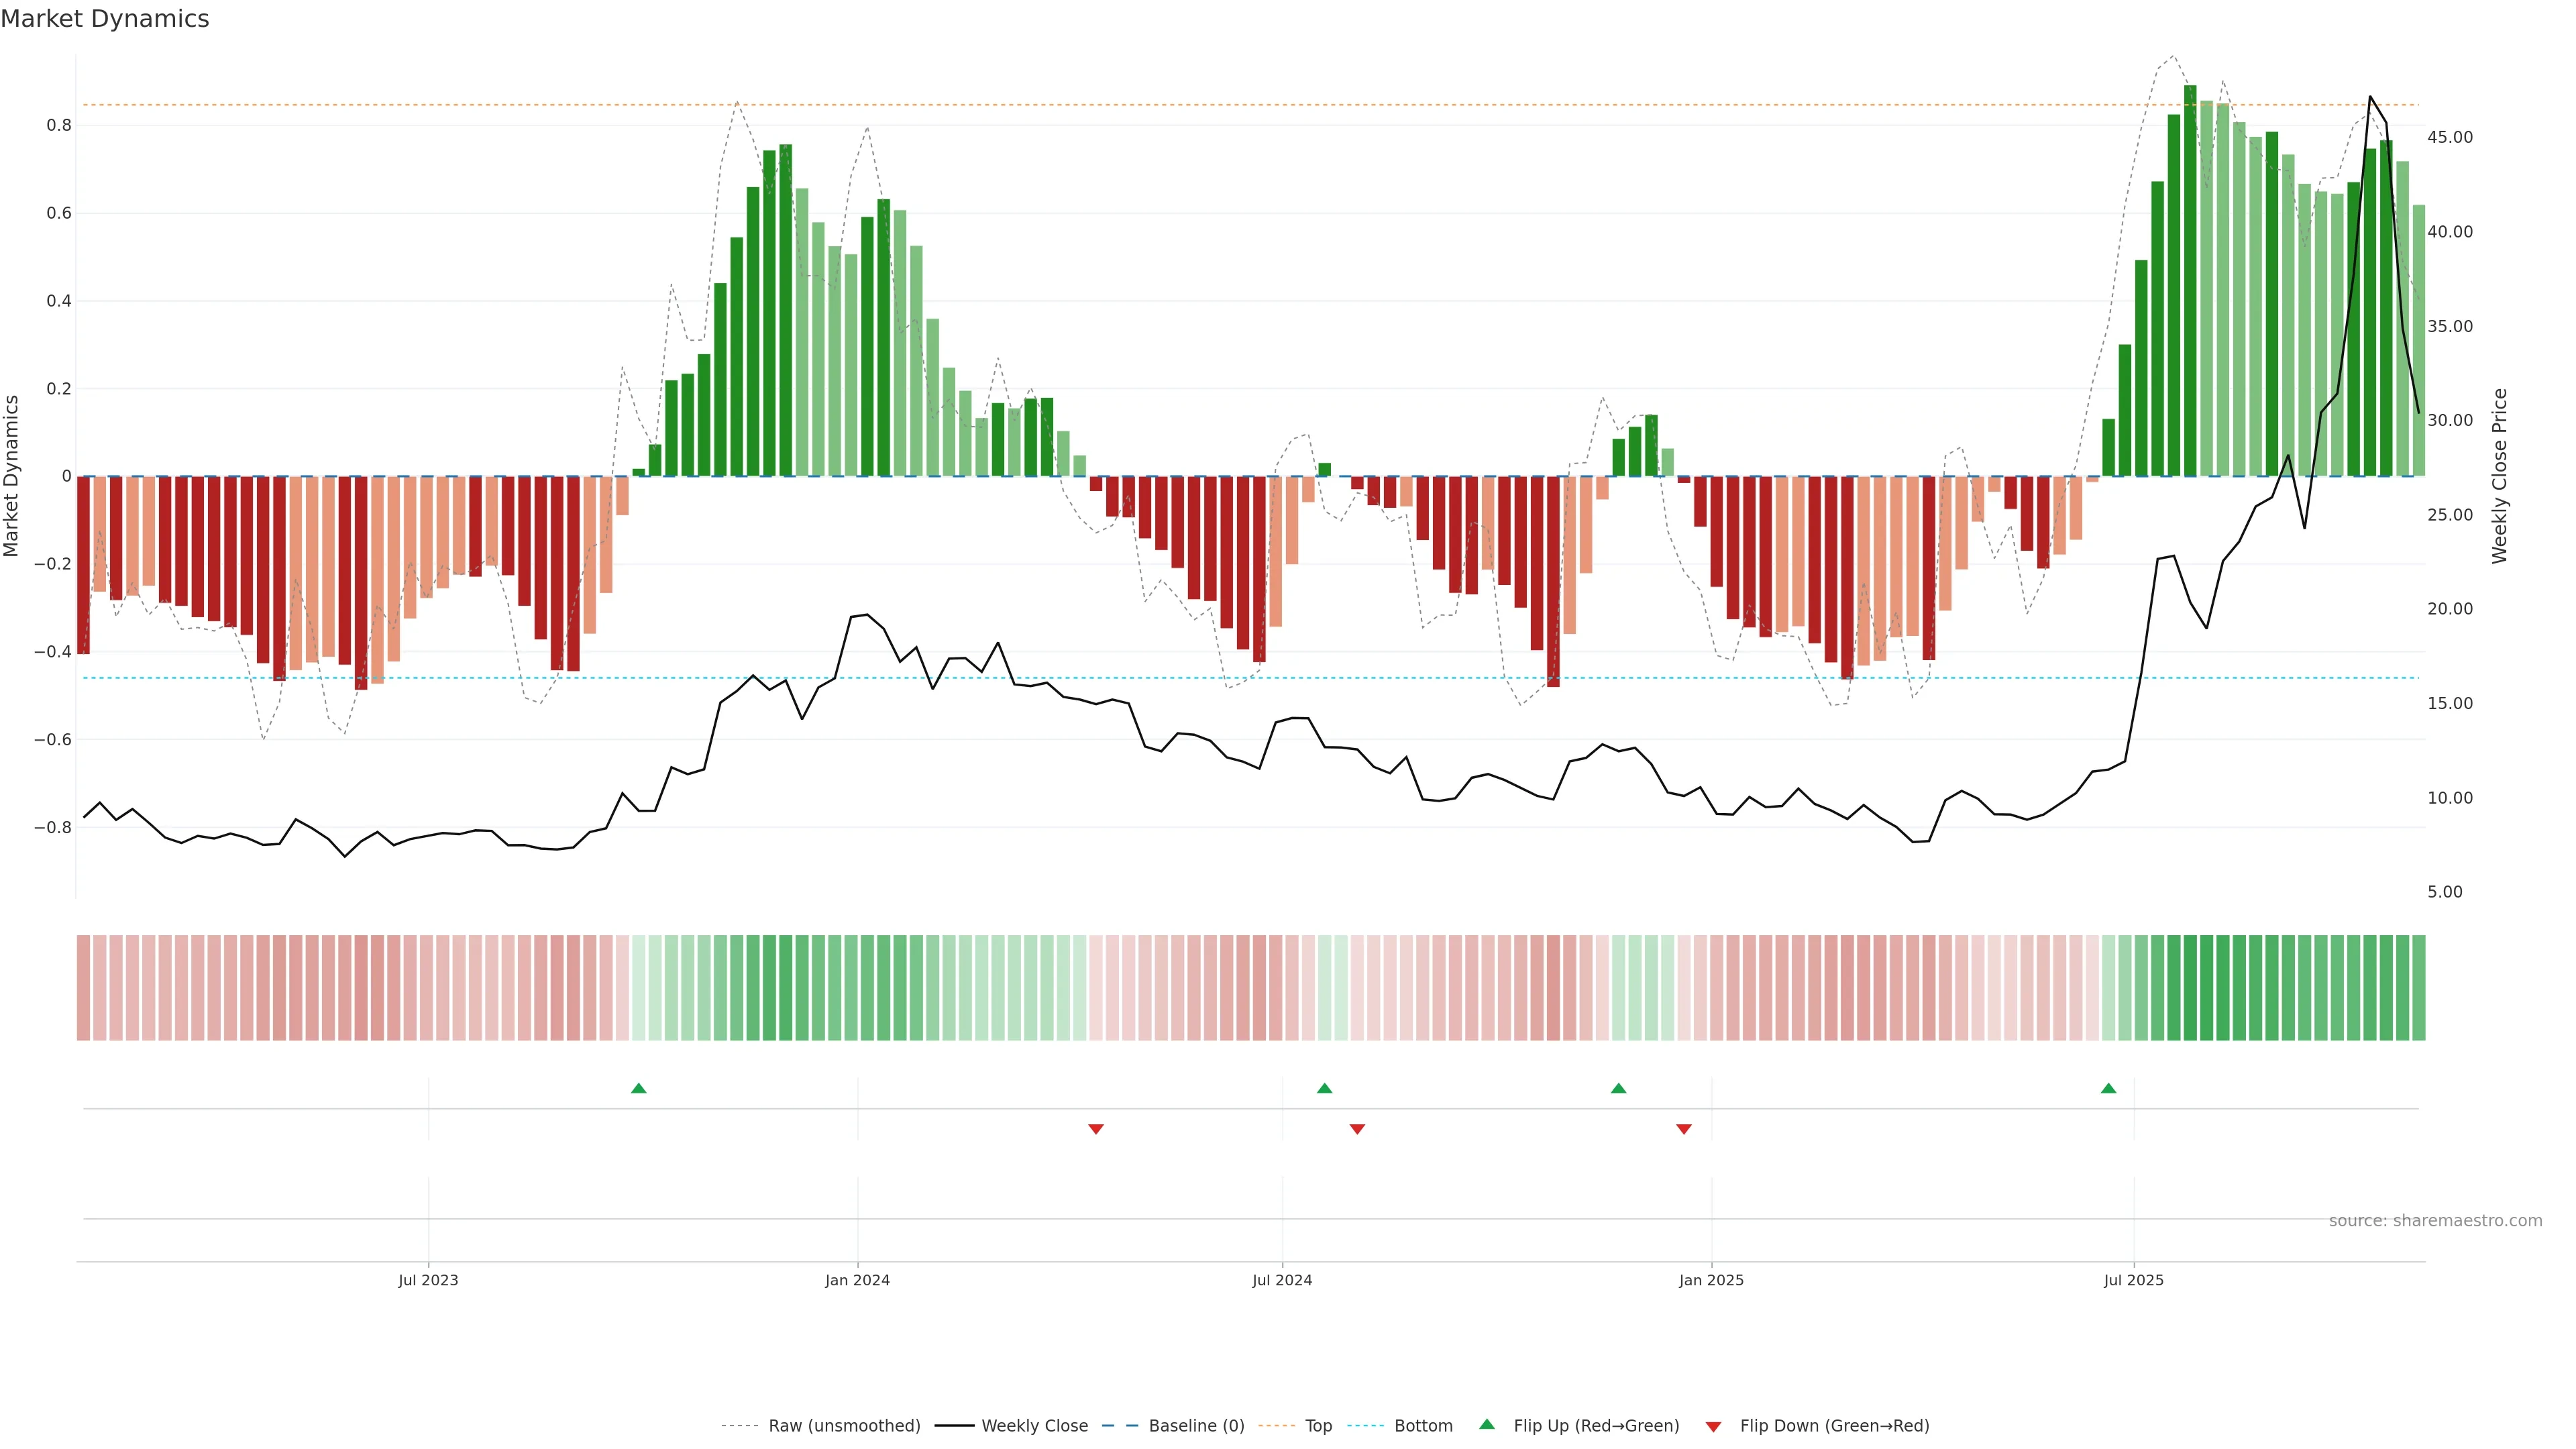Click the tallest green bar near July 2025
The height and width of the screenshot is (1449, 2576).
[x=2190, y=280]
